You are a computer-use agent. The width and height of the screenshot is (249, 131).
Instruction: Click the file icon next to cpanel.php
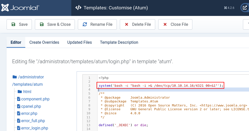19,106
